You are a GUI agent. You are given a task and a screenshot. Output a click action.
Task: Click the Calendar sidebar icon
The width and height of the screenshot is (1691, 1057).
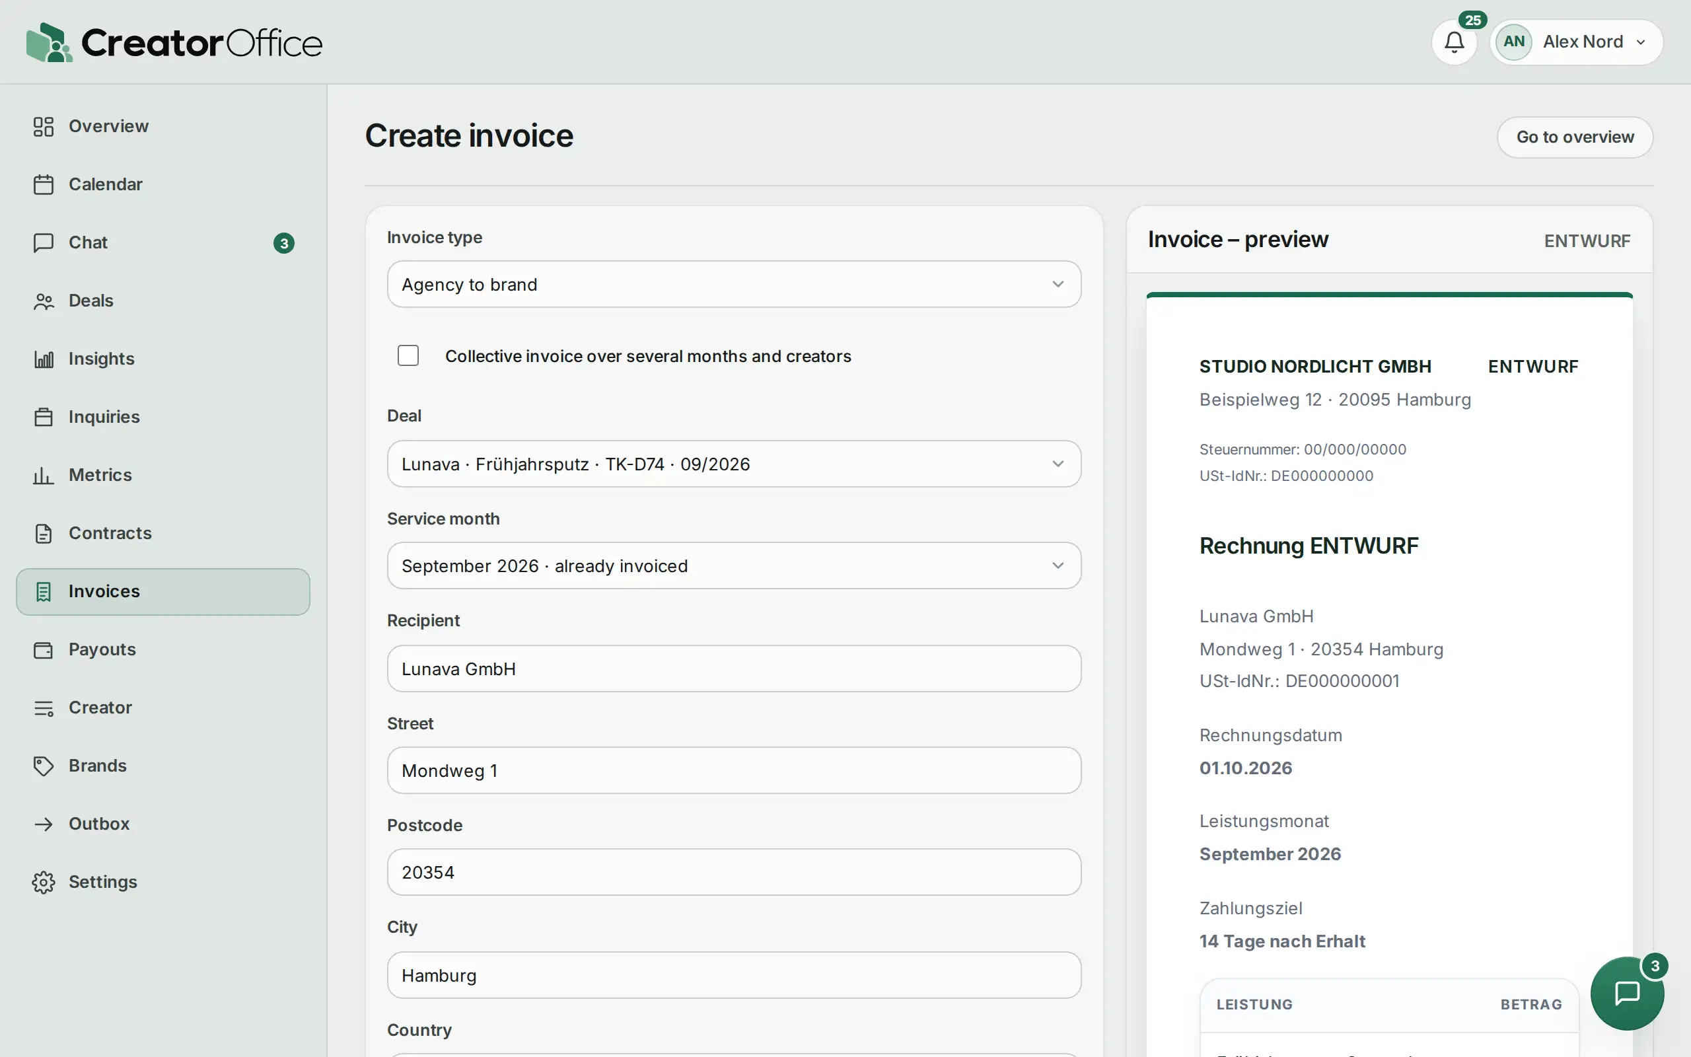point(44,184)
